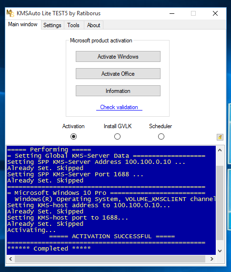
Task: Click the log scroll left arrow
Action: pyautogui.click(x=11, y=259)
